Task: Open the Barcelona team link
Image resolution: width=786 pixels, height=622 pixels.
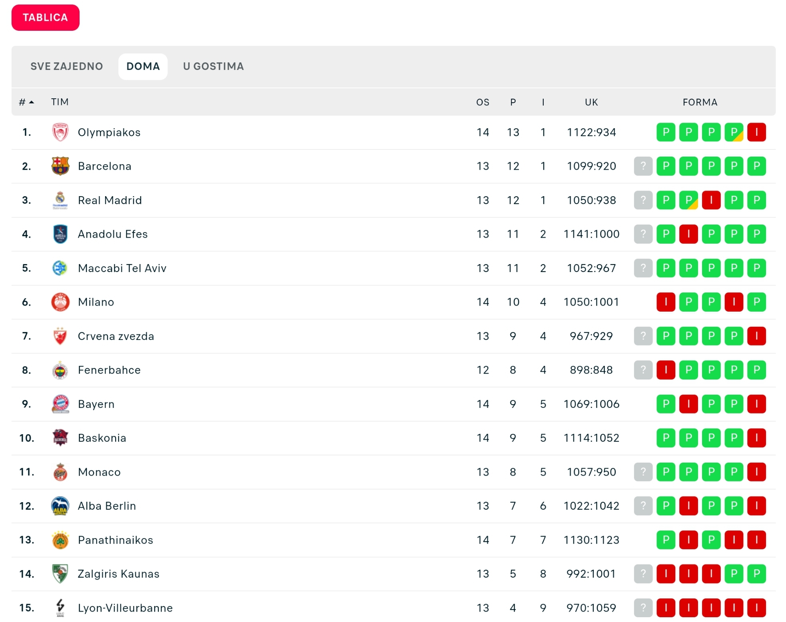Action: coord(105,166)
